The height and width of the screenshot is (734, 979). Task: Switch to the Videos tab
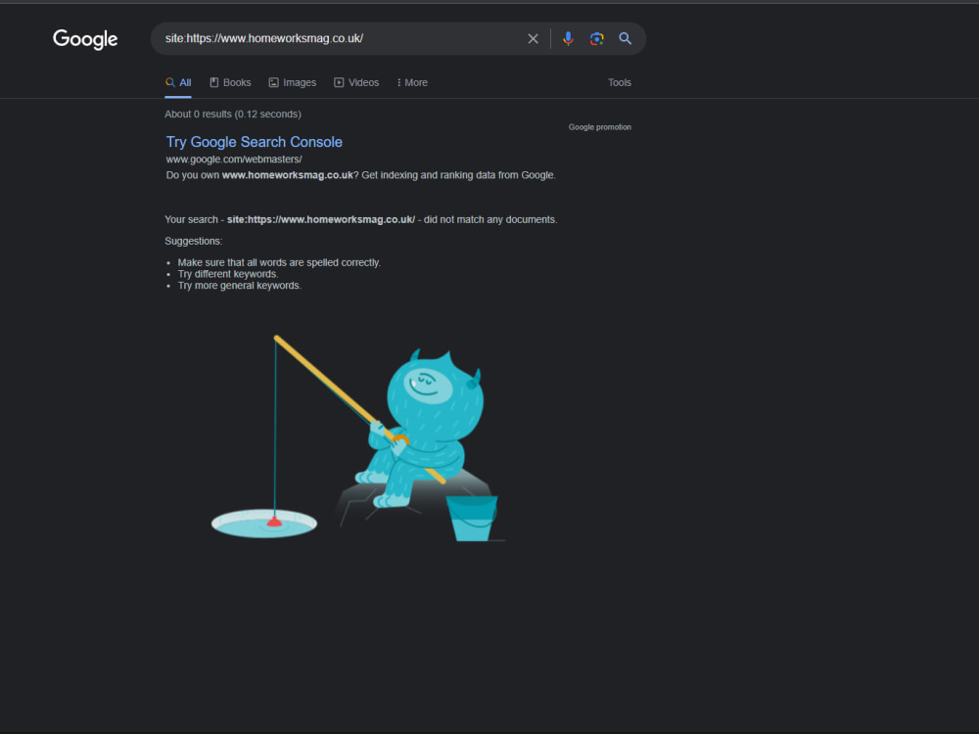[x=356, y=82]
